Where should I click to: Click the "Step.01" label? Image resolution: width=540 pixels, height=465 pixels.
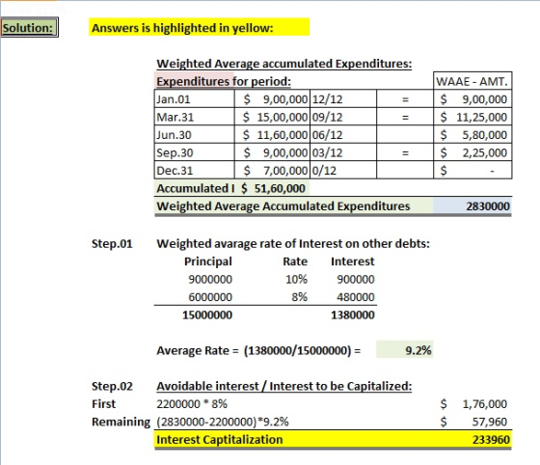tap(112, 244)
